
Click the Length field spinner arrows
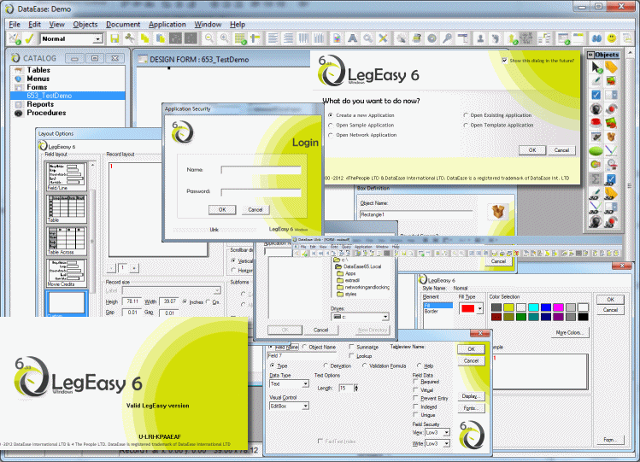[x=356, y=389]
